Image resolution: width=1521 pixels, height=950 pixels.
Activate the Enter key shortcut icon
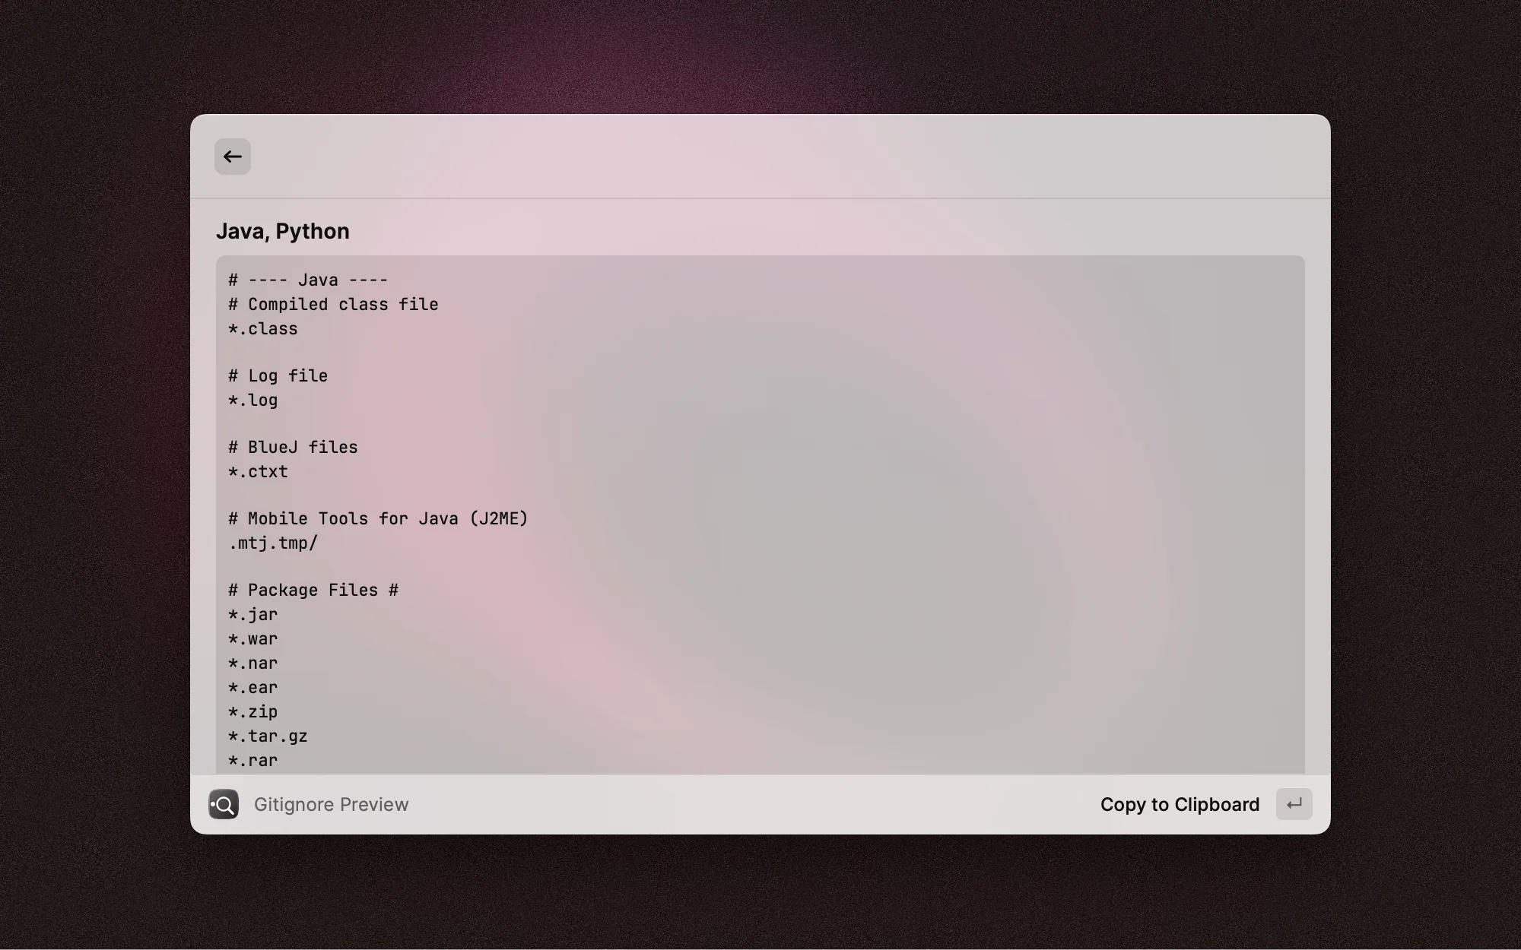tap(1294, 804)
